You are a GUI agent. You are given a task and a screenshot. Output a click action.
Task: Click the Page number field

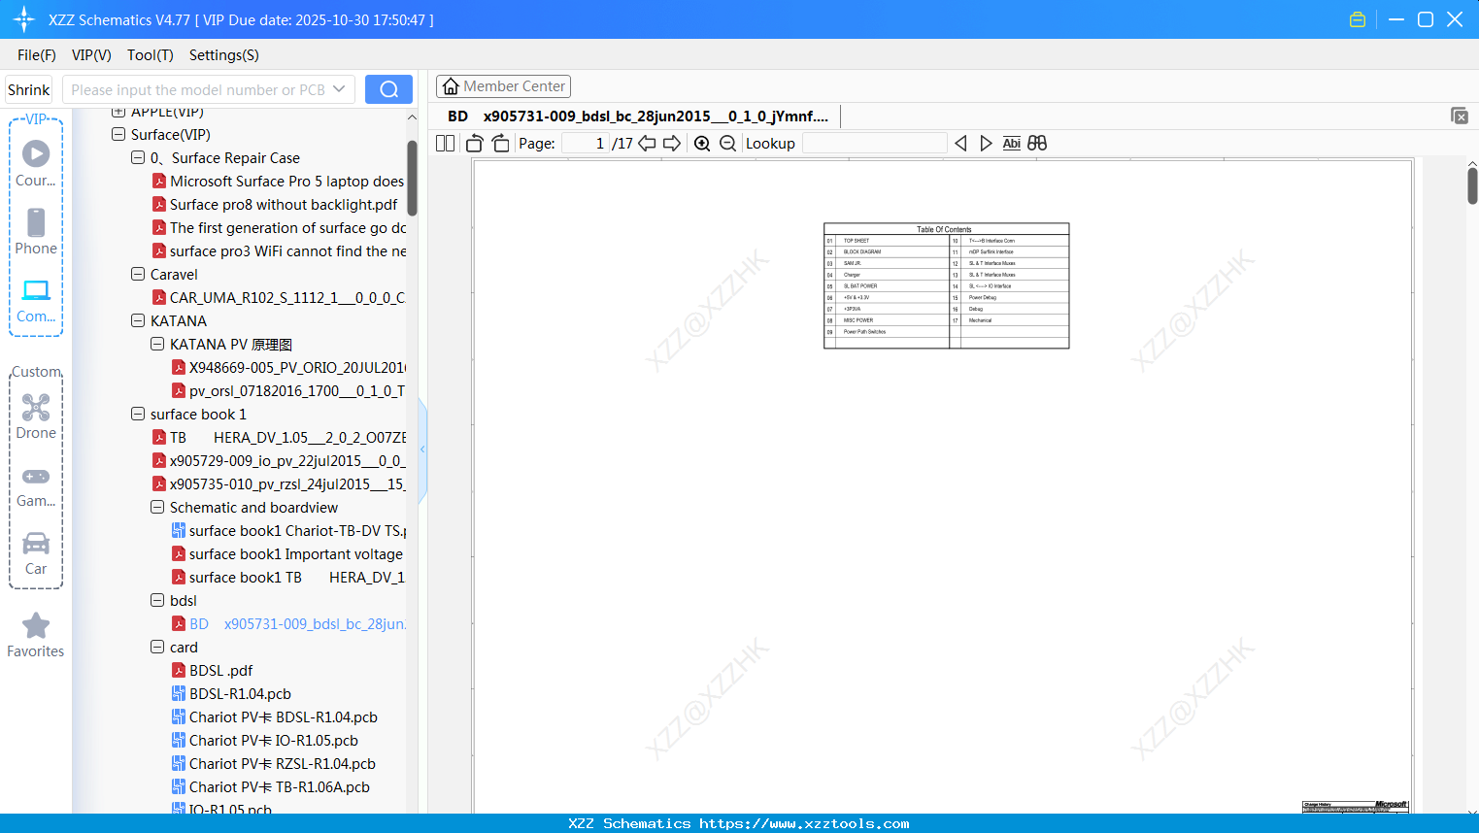click(x=586, y=143)
